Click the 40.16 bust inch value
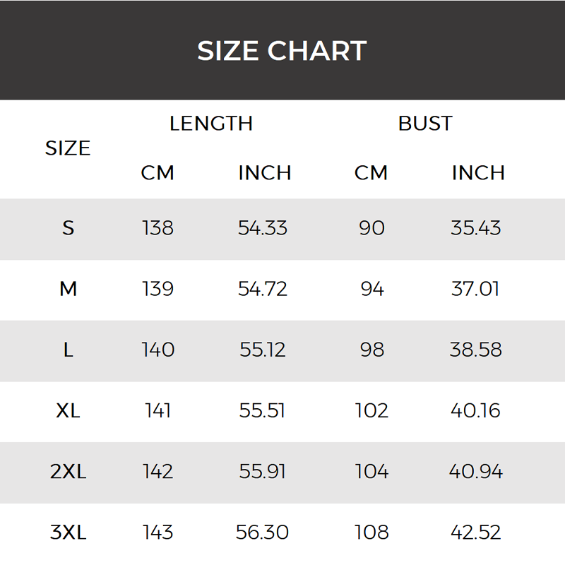Viewport: 565px width, 565px height. click(x=476, y=410)
